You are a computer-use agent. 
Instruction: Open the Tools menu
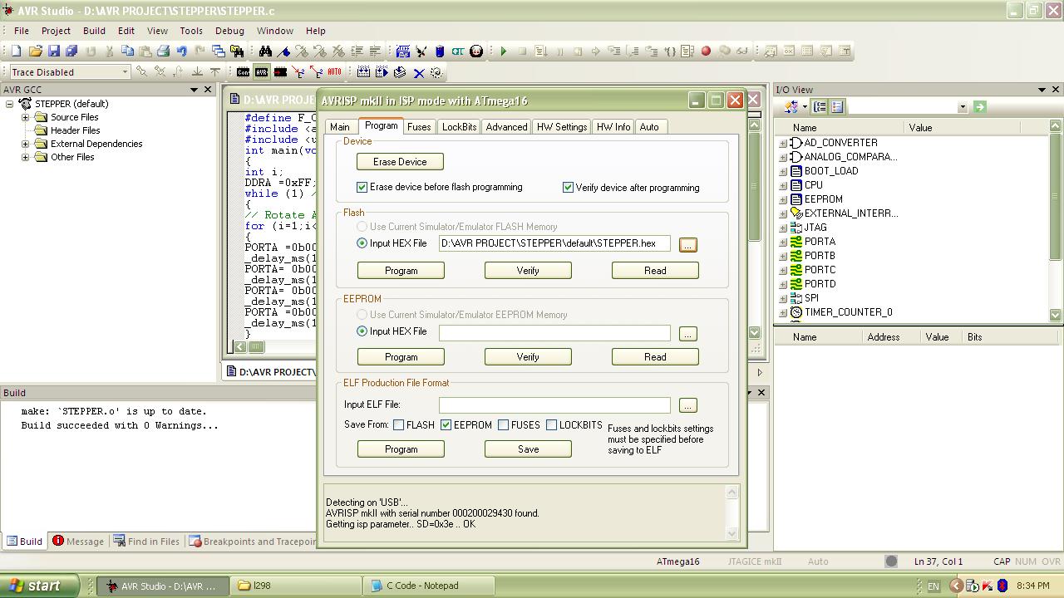pos(191,31)
